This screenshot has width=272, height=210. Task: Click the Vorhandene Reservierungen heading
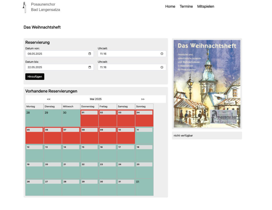pyautogui.click(x=51, y=91)
